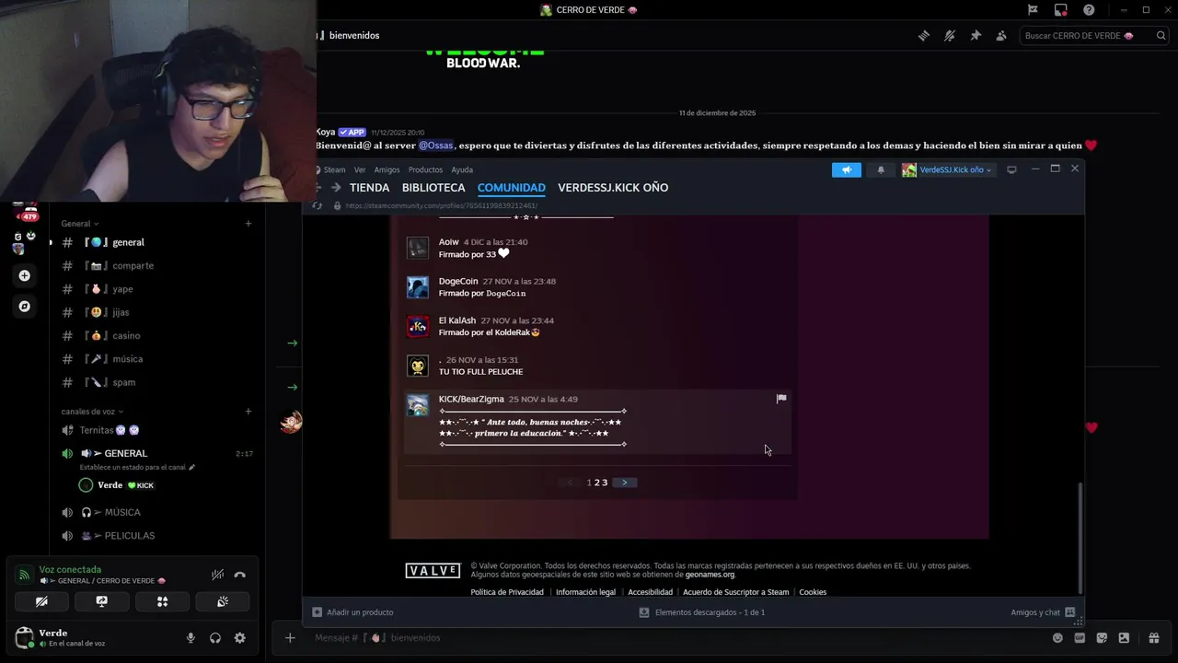Click Añadir un producto in Steam
Image resolution: width=1178 pixels, height=663 pixels.
click(x=352, y=612)
